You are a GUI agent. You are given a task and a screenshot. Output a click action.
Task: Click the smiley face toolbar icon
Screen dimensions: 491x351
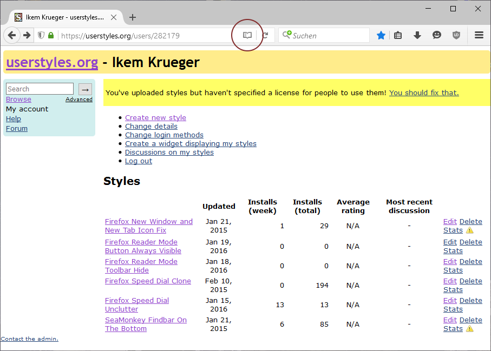[x=436, y=35]
